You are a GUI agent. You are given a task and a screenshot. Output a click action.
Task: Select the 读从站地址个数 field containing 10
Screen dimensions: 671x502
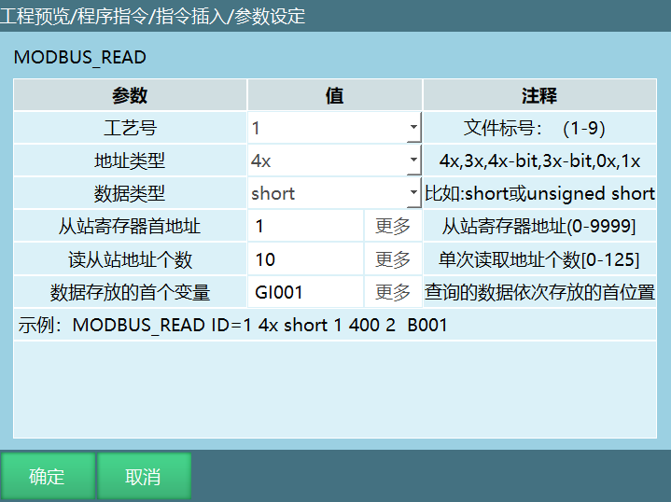coord(306,259)
